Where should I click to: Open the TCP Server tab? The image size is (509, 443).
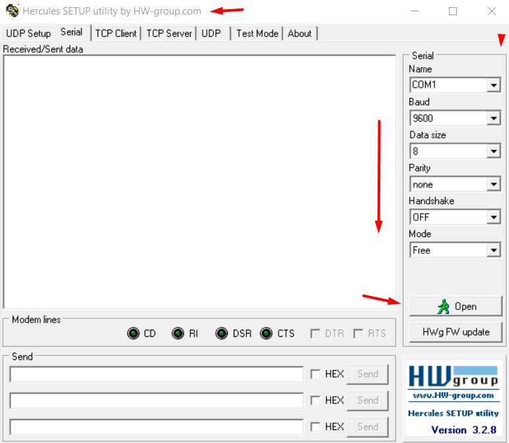coord(169,34)
